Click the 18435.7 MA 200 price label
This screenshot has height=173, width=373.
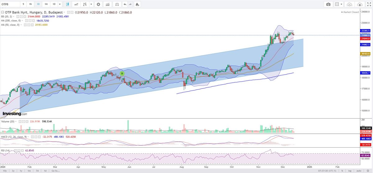point(365,73)
